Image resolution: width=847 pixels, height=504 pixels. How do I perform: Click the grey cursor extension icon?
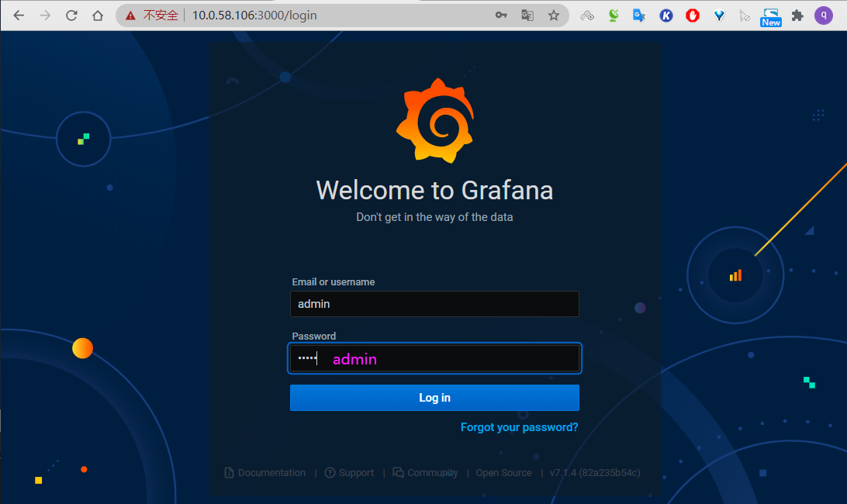pos(745,16)
